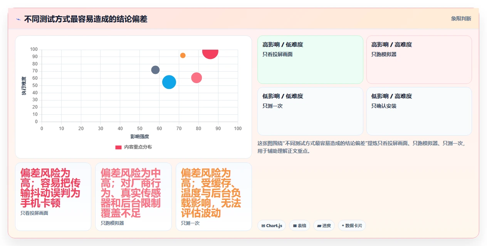This screenshot has width=487, height=246.
Task: Click the pink bubble in chart
Action: tap(196, 78)
